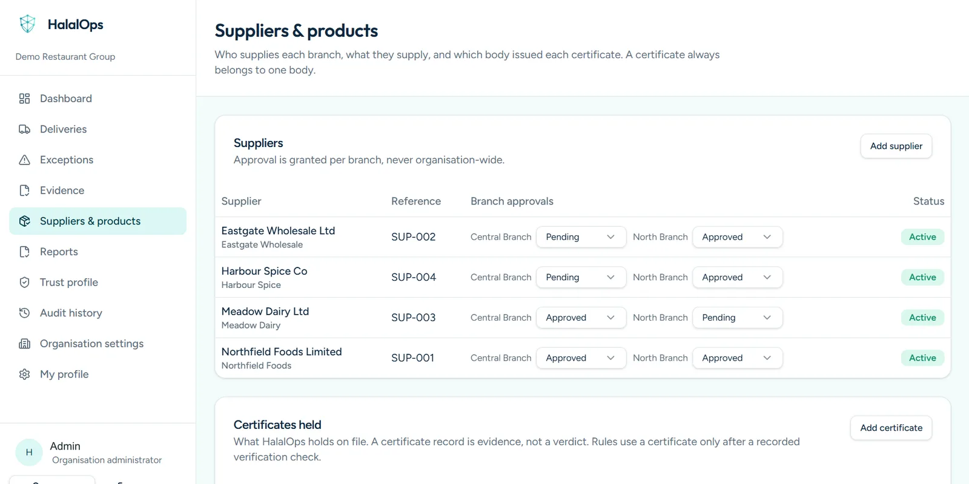Open the Deliveries page
Image resolution: width=969 pixels, height=484 pixels.
[98, 129]
